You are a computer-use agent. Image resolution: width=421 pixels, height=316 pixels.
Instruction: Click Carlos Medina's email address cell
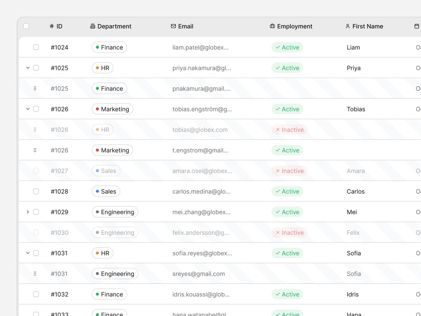pyautogui.click(x=200, y=191)
